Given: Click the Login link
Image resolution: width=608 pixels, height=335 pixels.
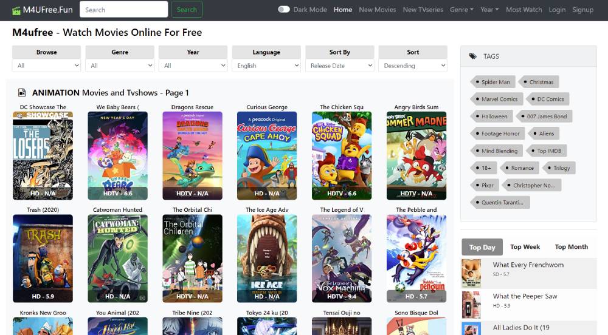Looking at the screenshot, I should (557, 10).
